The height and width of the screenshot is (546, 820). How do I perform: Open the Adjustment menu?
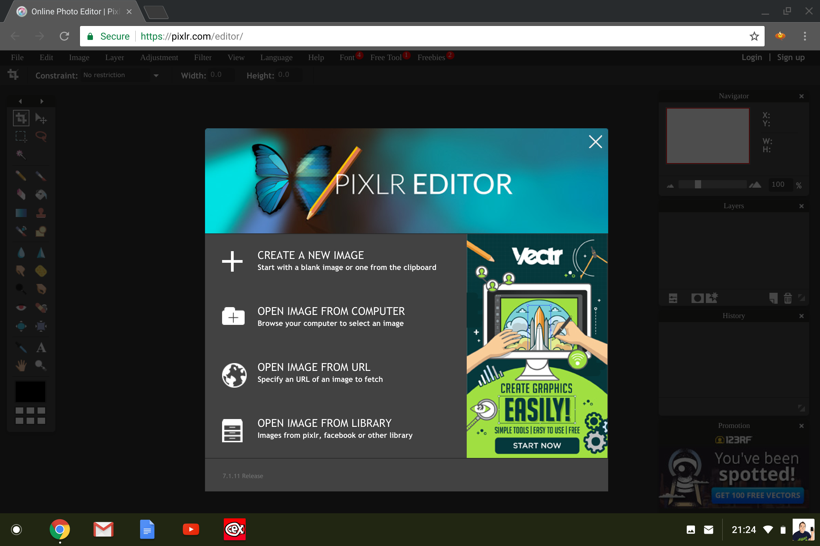click(x=159, y=57)
